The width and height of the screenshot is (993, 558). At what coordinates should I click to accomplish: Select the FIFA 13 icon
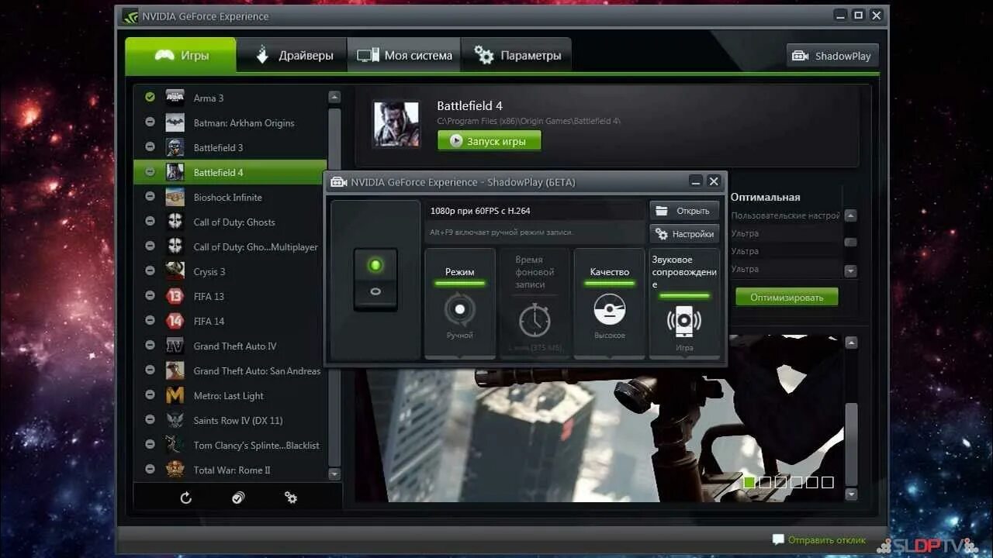175,296
